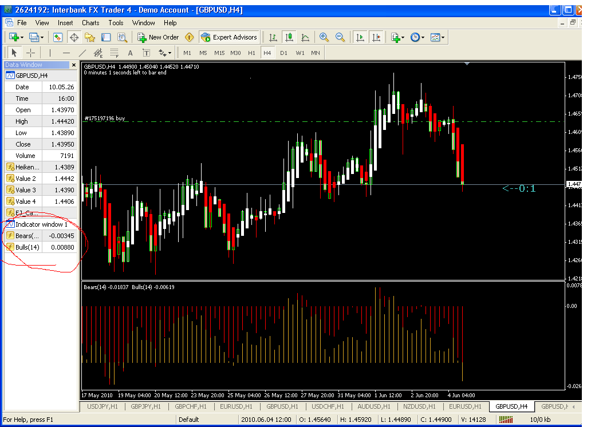Click the chart shift triangle marker

pyautogui.click(x=467, y=64)
